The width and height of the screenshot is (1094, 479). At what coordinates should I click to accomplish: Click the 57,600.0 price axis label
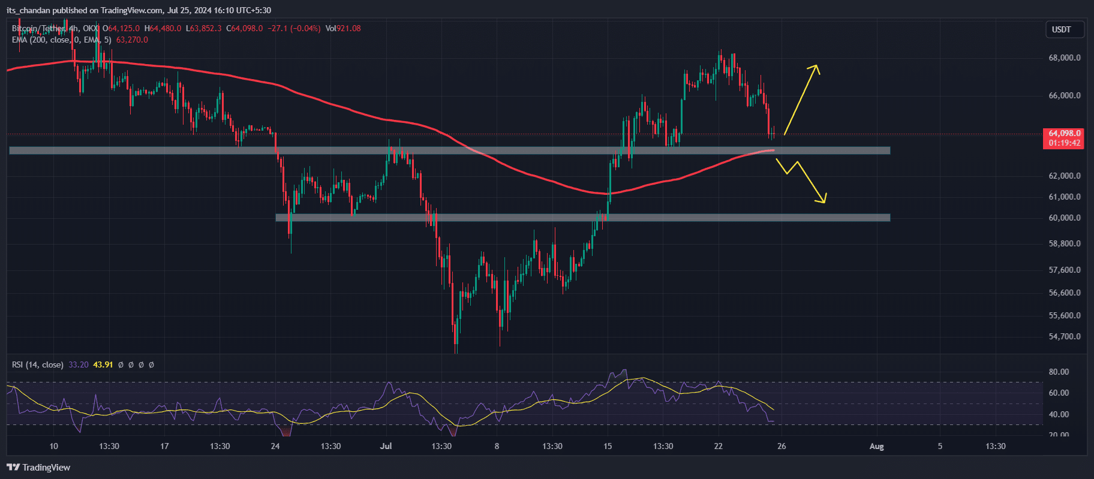1065,270
